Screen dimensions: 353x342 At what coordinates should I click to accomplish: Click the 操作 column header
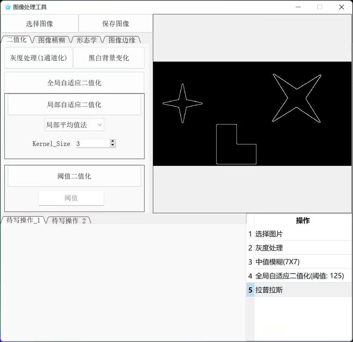coord(303,220)
